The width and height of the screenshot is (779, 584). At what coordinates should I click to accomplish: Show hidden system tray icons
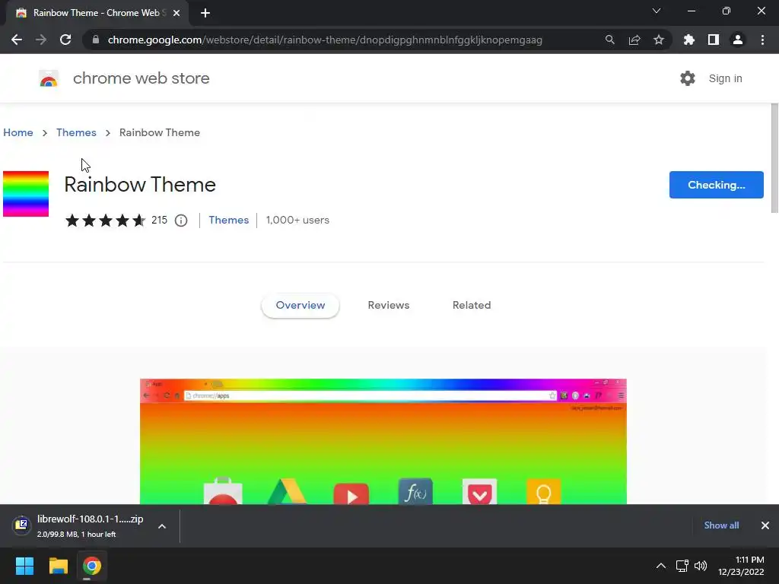click(x=661, y=566)
